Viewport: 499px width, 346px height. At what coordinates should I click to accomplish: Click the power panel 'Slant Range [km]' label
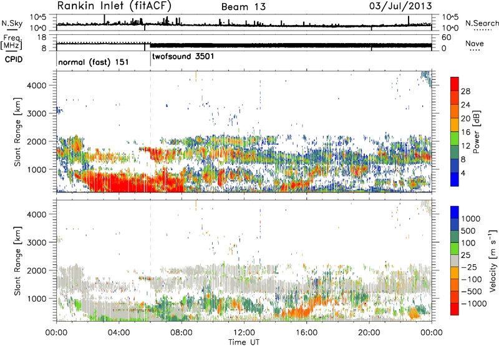[x=17, y=132]
